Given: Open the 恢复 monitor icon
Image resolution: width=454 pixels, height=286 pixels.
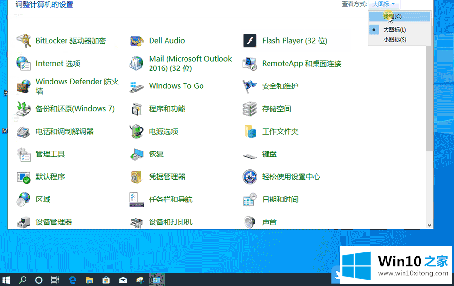Looking at the screenshot, I should (136, 154).
